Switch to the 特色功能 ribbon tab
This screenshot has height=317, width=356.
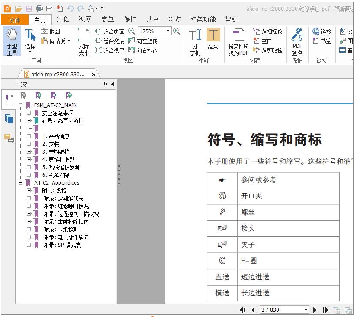coord(203,20)
